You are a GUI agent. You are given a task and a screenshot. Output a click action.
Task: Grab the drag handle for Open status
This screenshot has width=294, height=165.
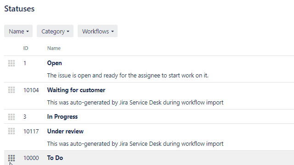11,63
